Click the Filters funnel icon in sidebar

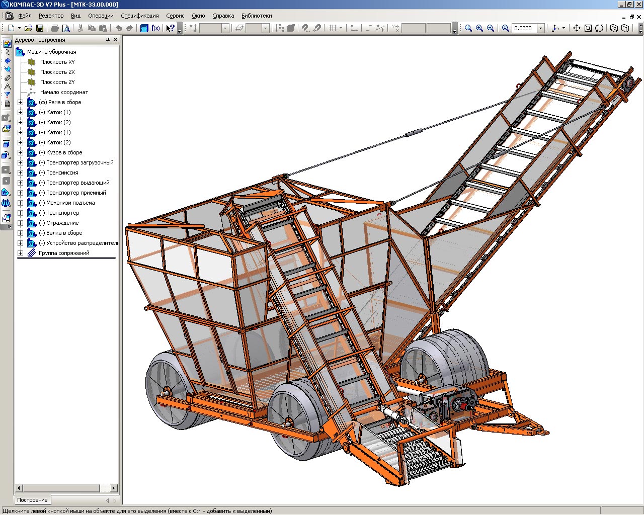[x=7, y=95]
